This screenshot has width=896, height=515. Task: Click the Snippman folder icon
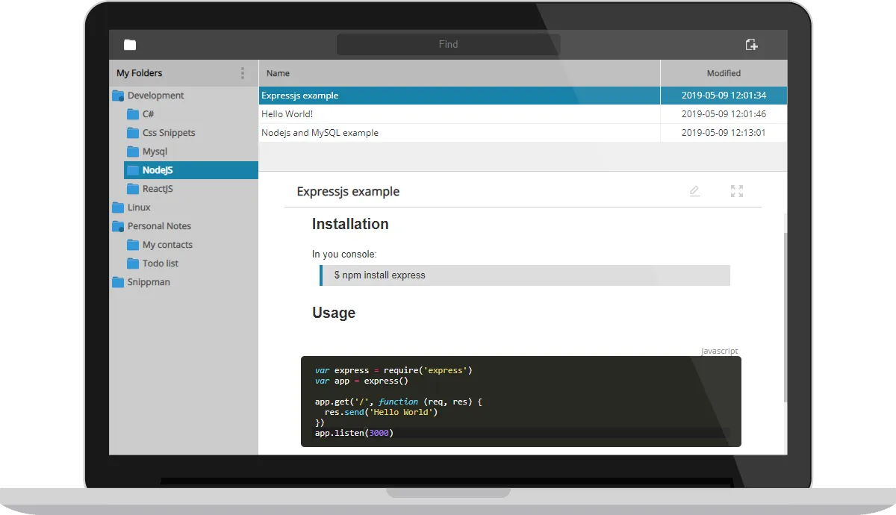118,281
